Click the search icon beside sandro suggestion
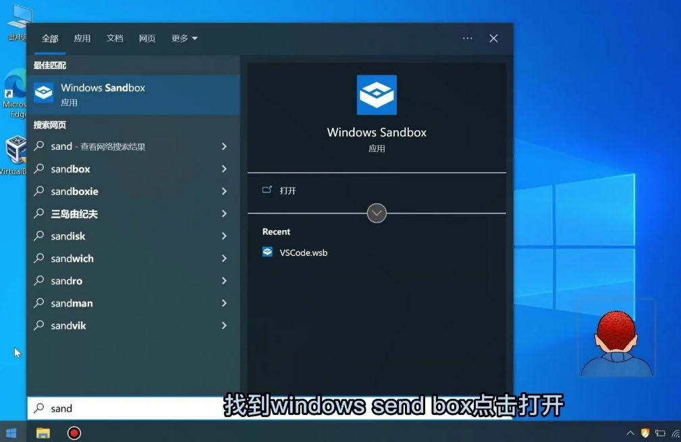Image resolution: width=681 pixels, height=442 pixels. (39, 281)
